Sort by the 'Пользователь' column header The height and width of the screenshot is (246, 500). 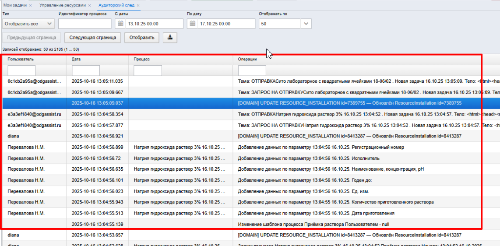pyautogui.click(x=21, y=59)
